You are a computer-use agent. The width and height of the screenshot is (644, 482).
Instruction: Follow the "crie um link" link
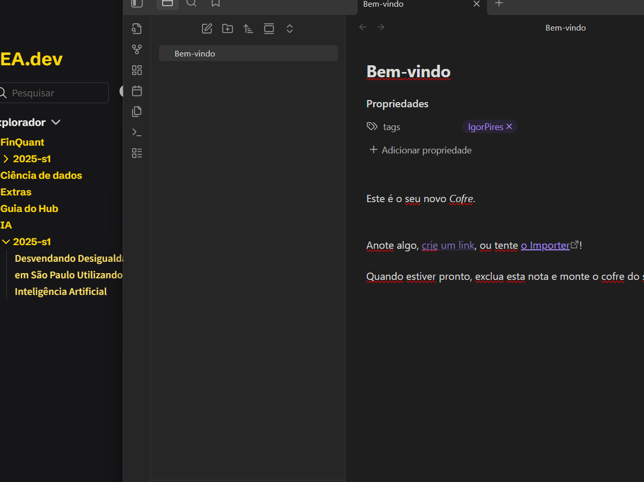(448, 245)
